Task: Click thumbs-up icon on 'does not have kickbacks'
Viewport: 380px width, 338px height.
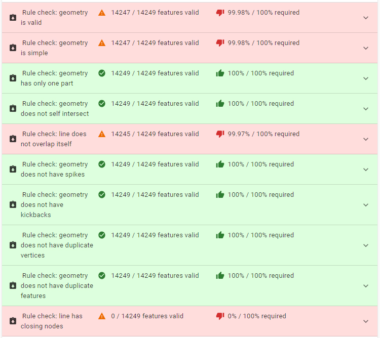Action: point(220,195)
